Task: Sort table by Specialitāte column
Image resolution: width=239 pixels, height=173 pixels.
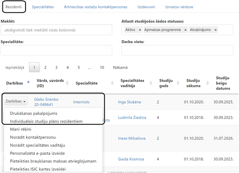Action: 112,83
